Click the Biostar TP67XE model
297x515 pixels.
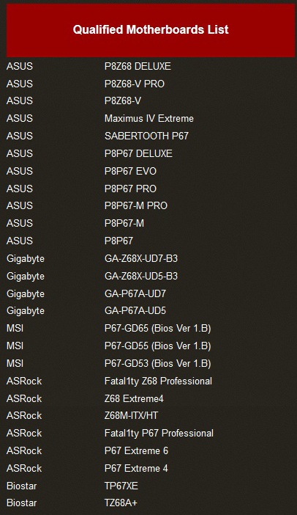coord(121,486)
